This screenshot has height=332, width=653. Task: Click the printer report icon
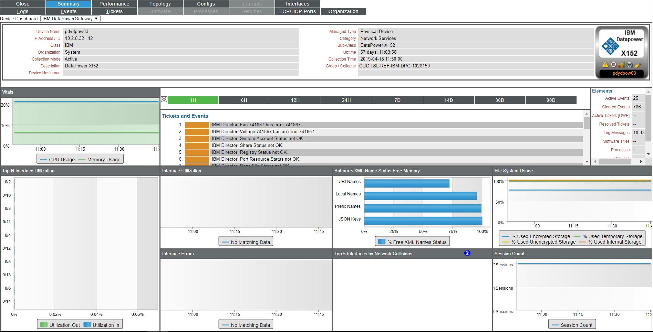click(x=630, y=65)
